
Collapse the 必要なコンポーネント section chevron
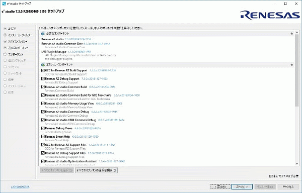[x=291, y=34]
